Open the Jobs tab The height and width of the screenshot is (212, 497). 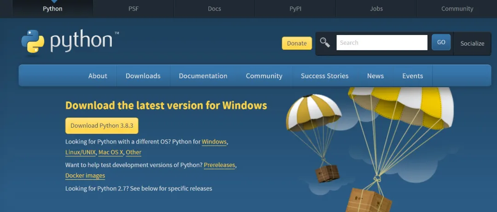(376, 9)
